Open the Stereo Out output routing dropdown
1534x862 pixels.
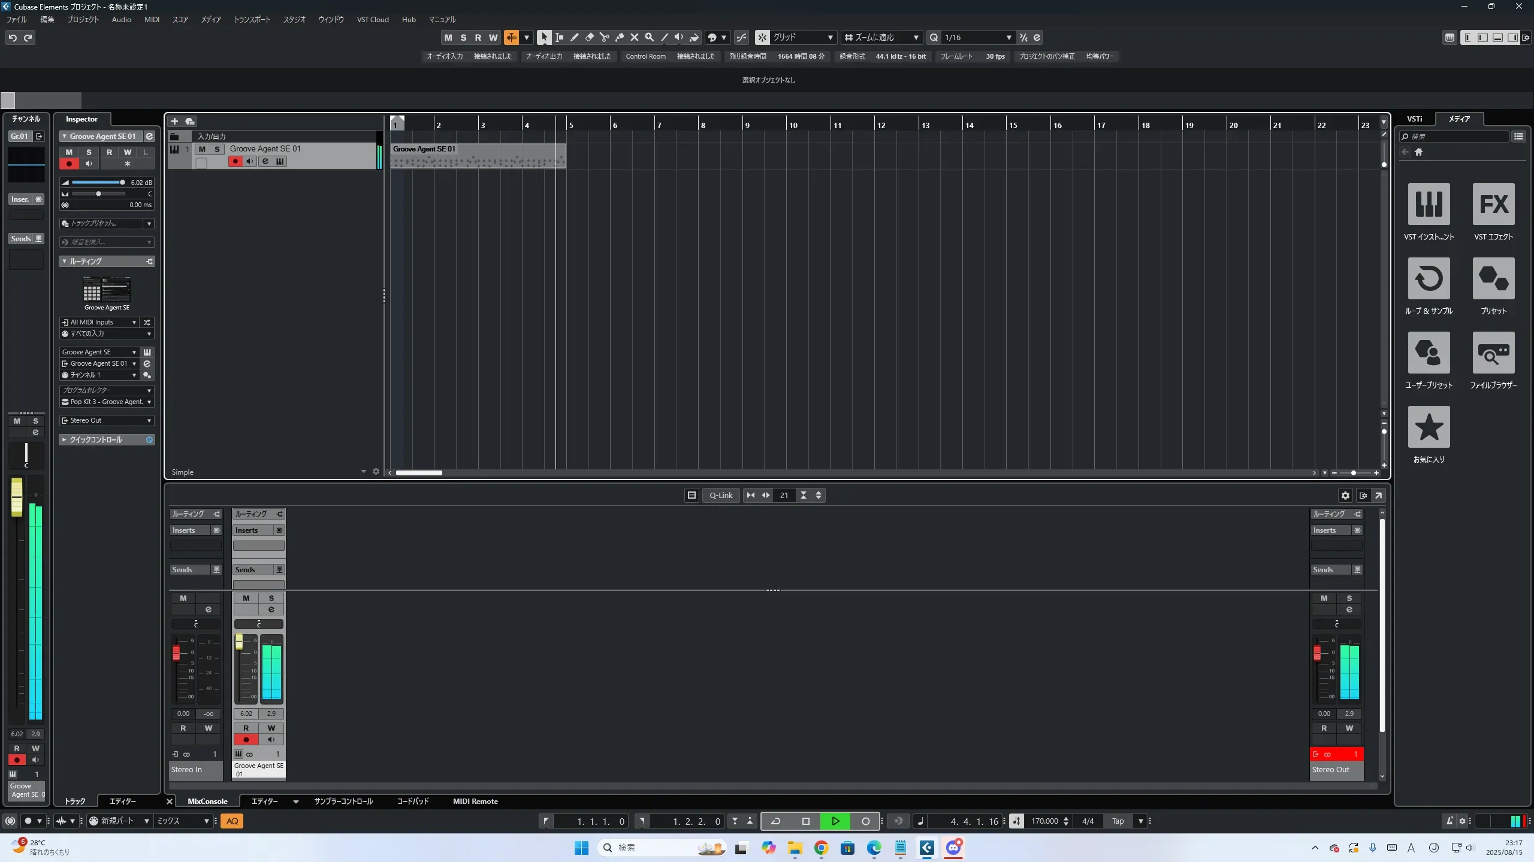(x=107, y=420)
